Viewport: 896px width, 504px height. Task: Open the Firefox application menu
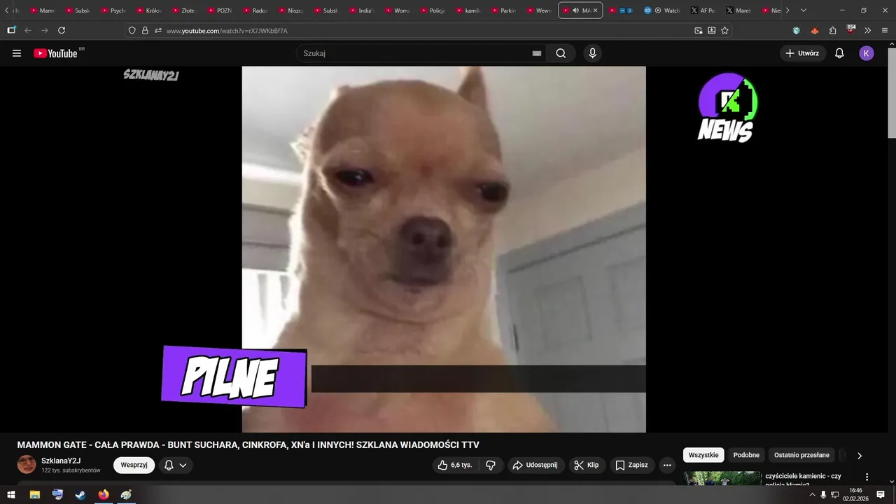[885, 30]
